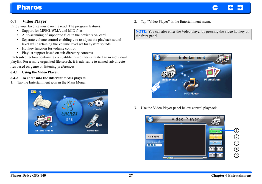Click the yellow crossed-arrows shuffle button
The height and width of the screenshot is (184, 262).
pyautogui.click(x=216, y=137)
